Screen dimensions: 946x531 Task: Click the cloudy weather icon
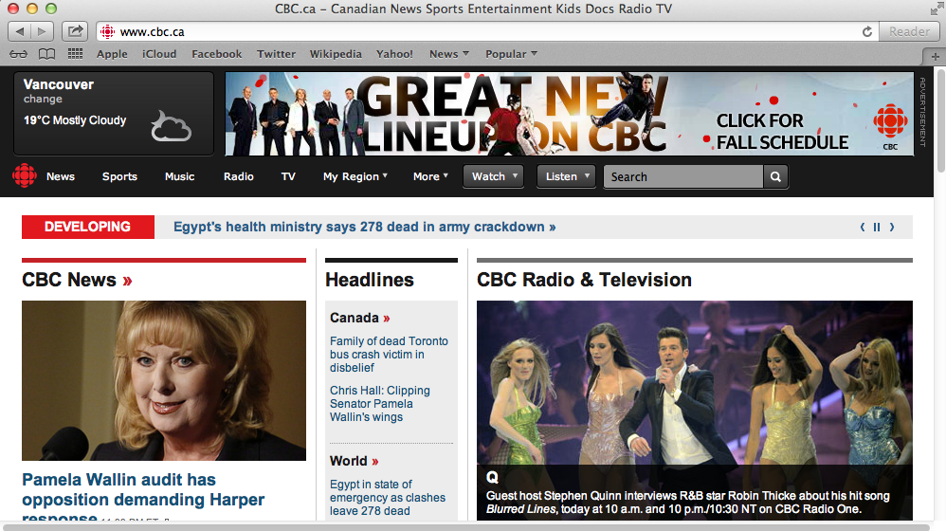pyautogui.click(x=171, y=125)
